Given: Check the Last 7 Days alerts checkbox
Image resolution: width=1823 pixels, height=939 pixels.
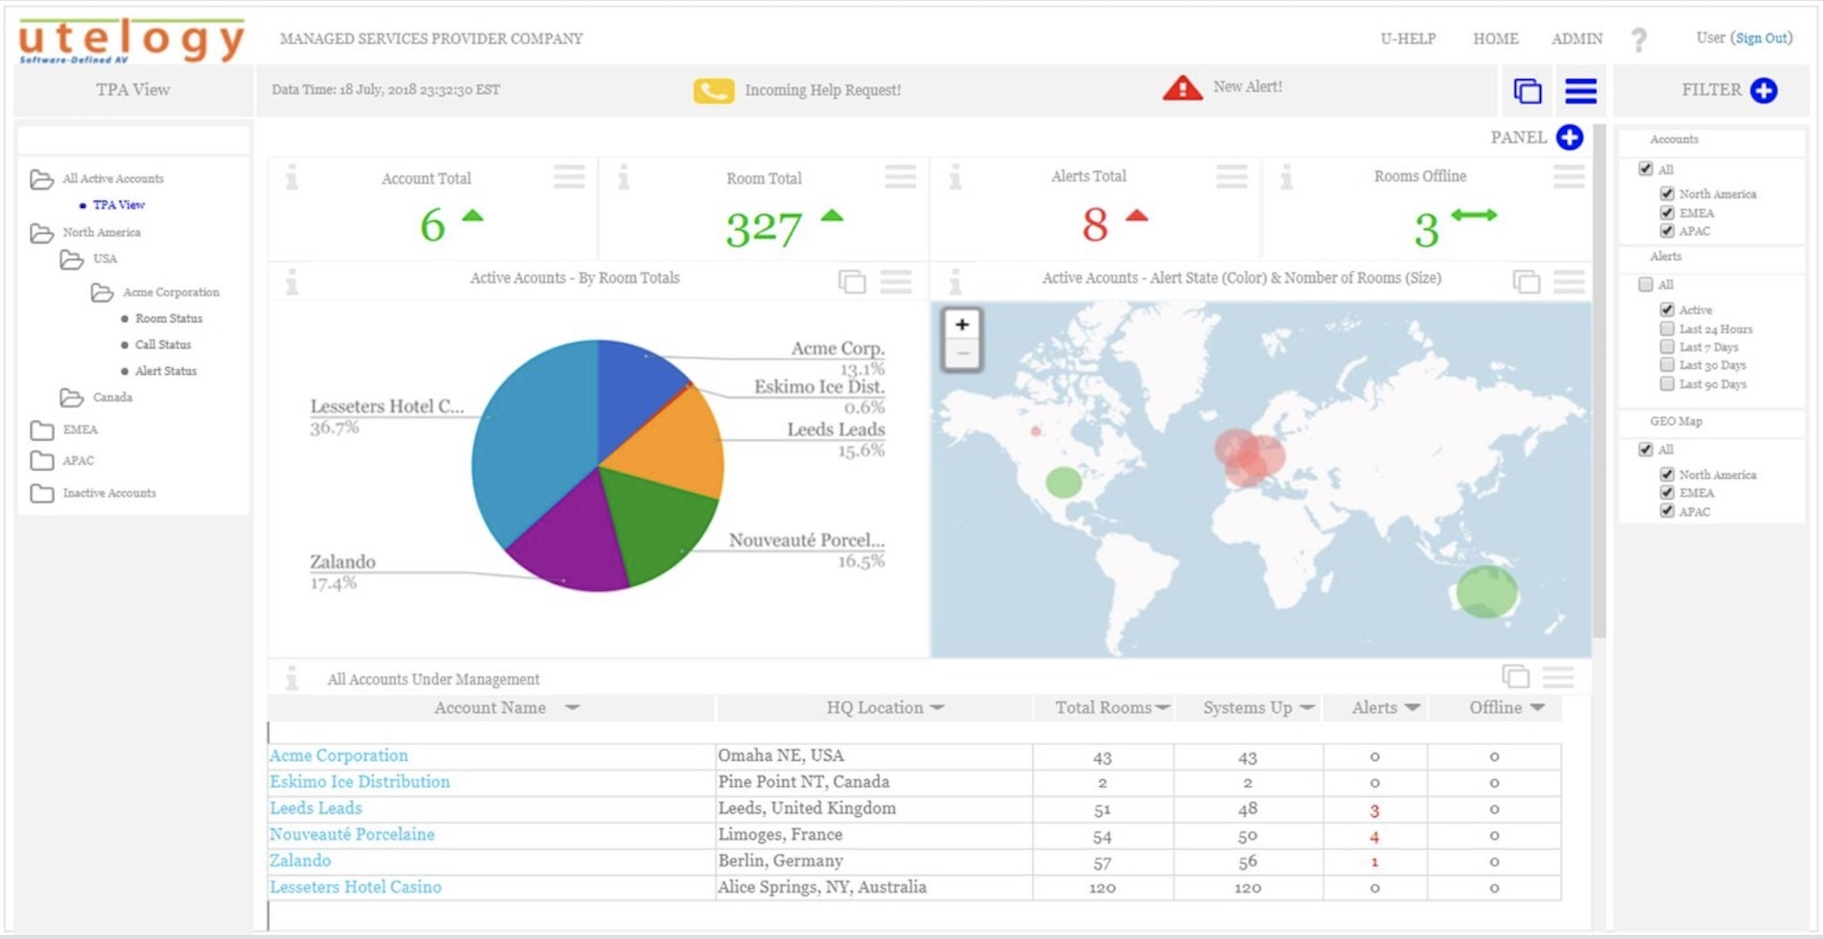Looking at the screenshot, I should (1666, 347).
